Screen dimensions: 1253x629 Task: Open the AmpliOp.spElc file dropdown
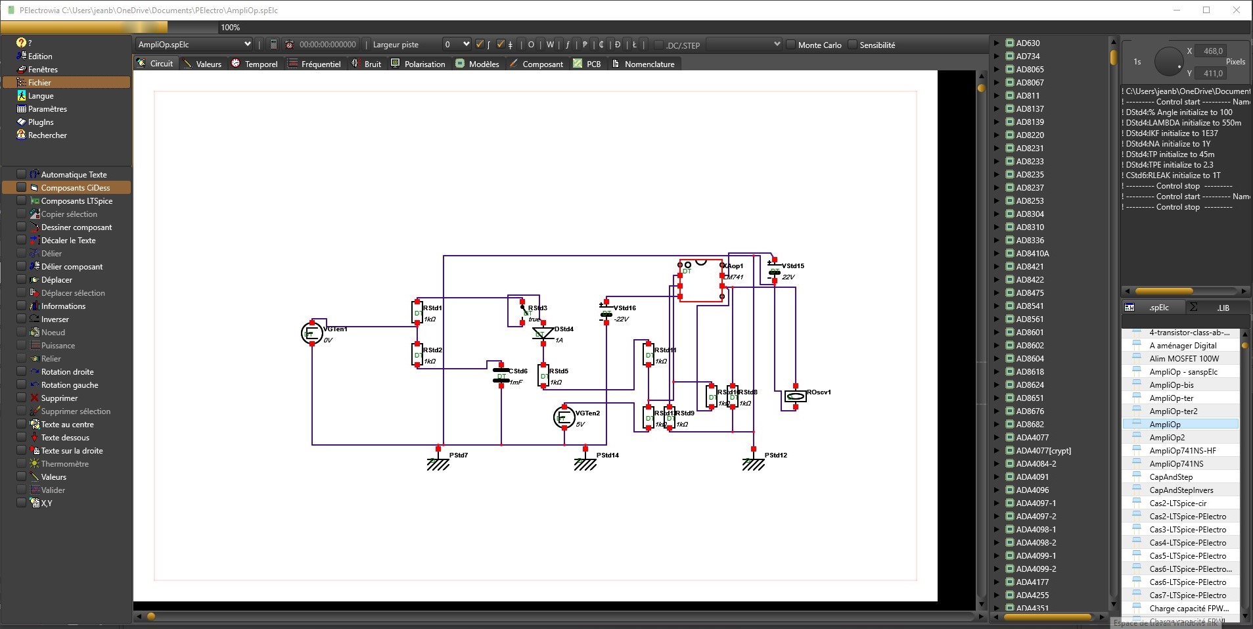(x=194, y=45)
